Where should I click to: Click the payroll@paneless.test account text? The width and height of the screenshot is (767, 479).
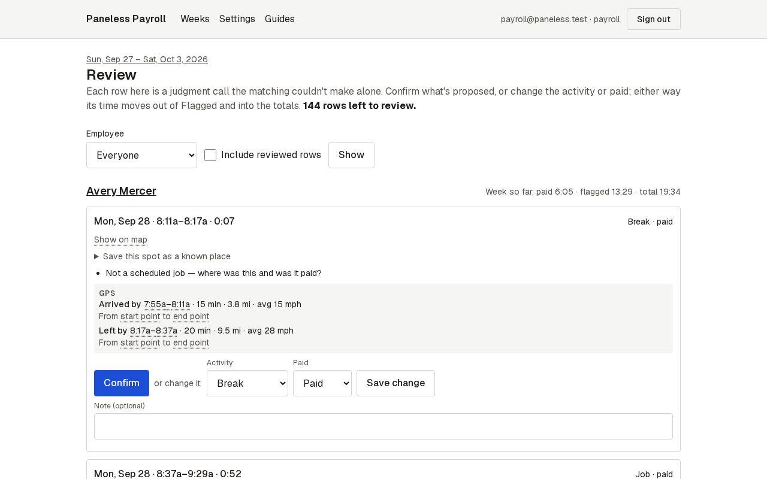(560, 19)
